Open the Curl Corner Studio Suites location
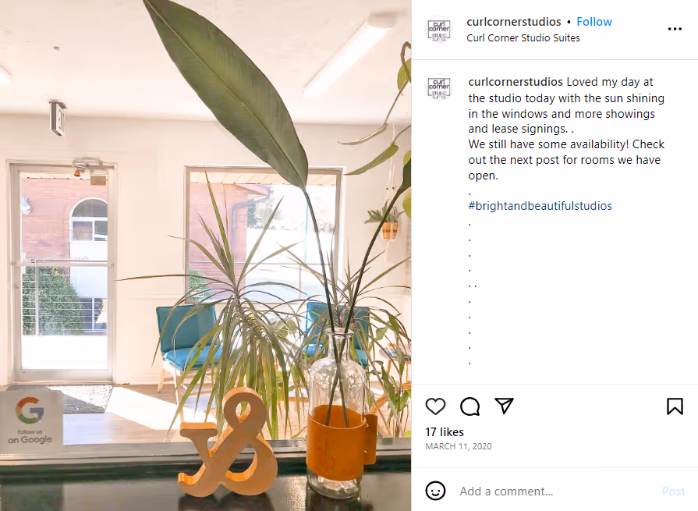Screen dimensions: 698x511 [x=523, y=38]
